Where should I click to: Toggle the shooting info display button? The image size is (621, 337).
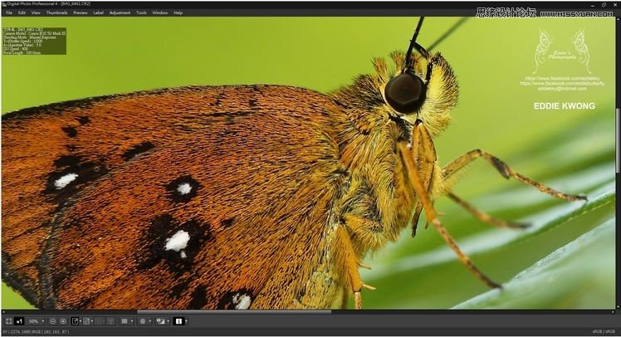point(178,320)
